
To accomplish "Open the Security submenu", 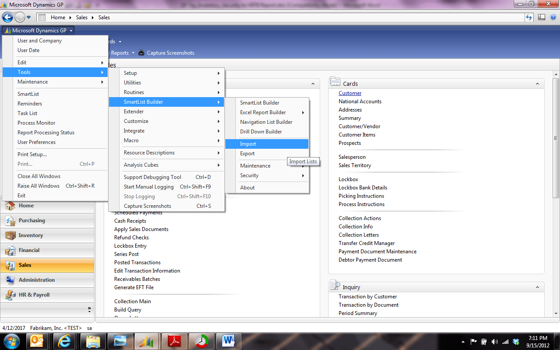I will point(267,175).
